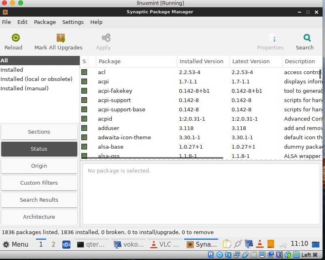325x260 pixels.
Task: Click status box for acpid package
Action: tap(84, 119)
